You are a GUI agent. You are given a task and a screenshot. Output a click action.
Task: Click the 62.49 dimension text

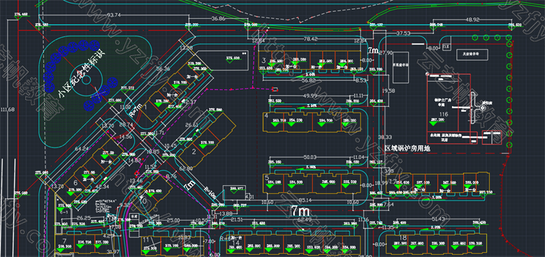pyautogui.click(x=305, y=219)
